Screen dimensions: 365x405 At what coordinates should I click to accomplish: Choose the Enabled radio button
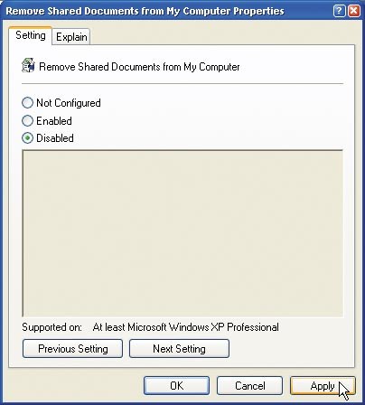coord(27,121)
